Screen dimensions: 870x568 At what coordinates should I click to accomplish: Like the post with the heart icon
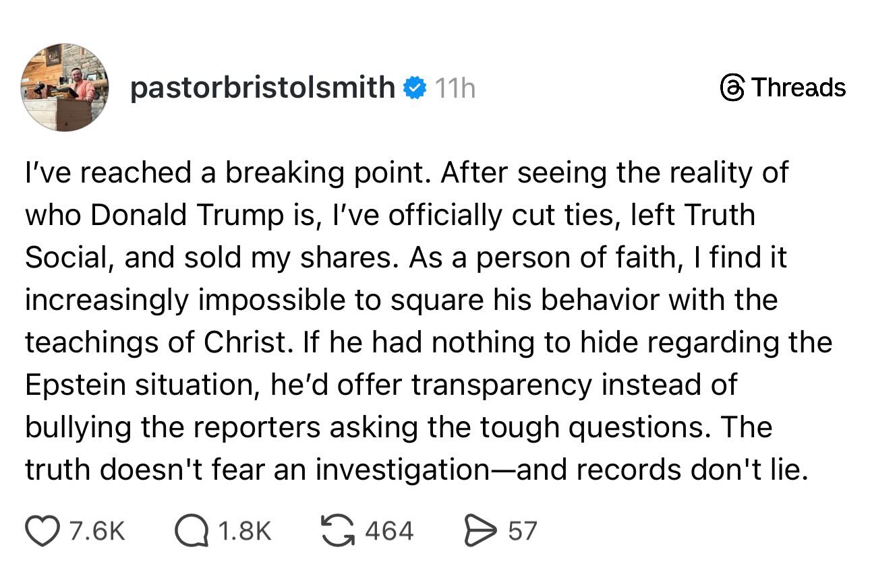[x=44, y=530]
